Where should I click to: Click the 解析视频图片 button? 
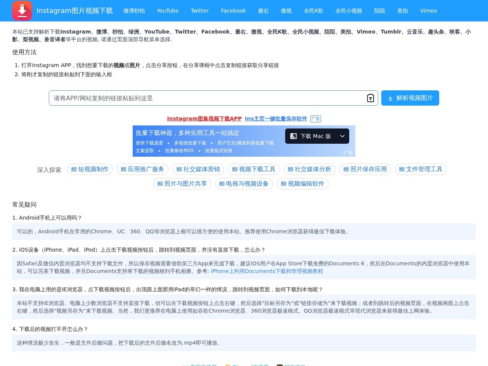[x=410, y=98]
